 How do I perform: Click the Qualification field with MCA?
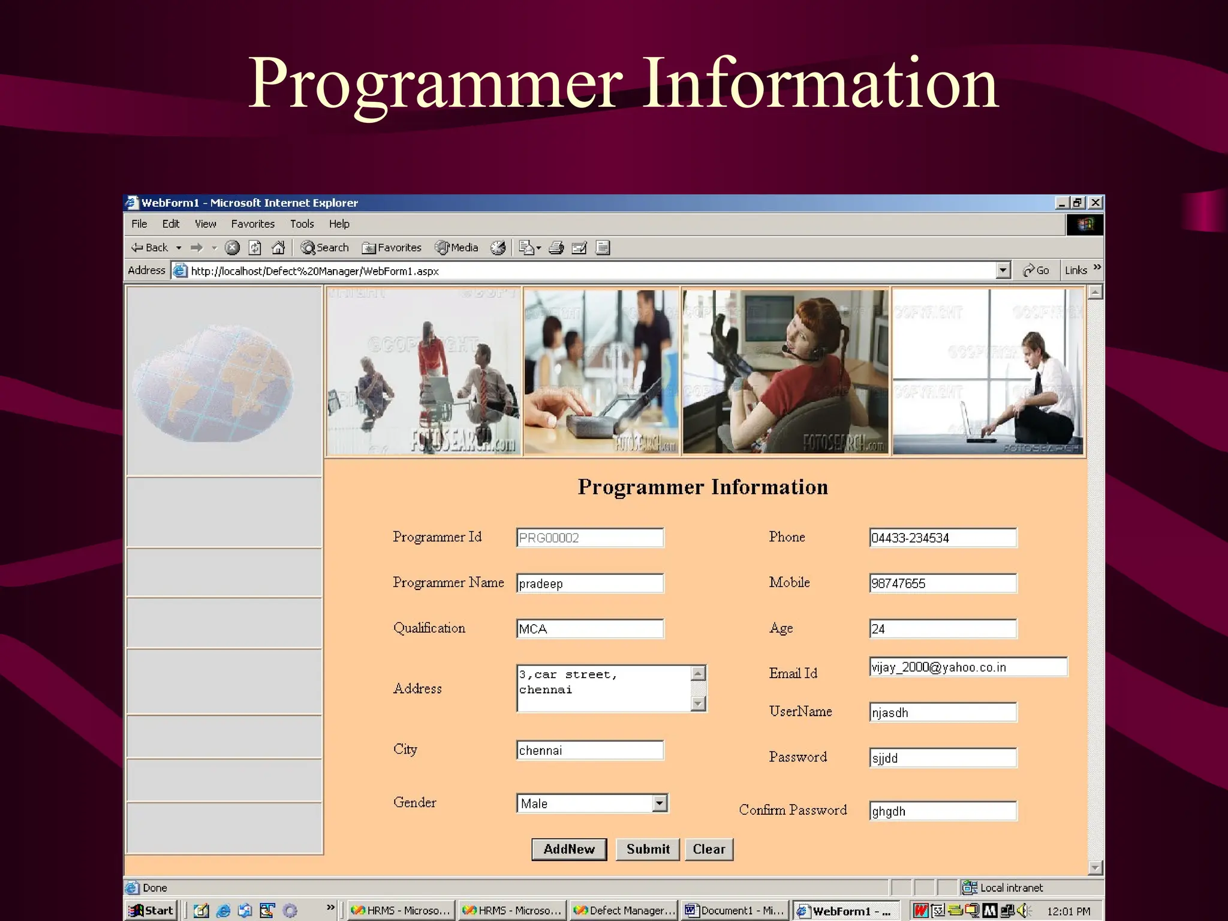coord(590,629)
